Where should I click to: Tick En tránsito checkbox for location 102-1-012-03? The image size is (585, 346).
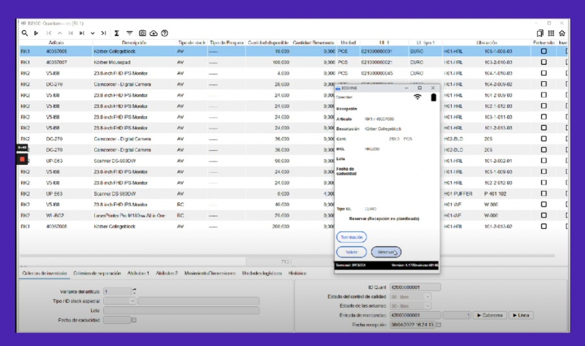coord(543,106)
